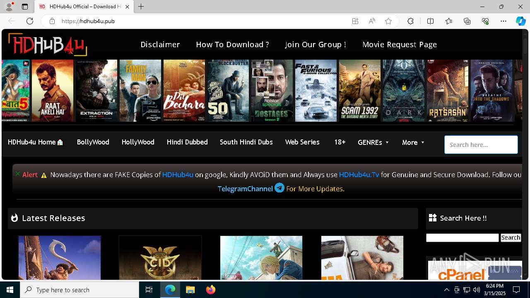Click the HDHub4u site logo
Viewport: 530px width, 298px height.
coord(48,44)
